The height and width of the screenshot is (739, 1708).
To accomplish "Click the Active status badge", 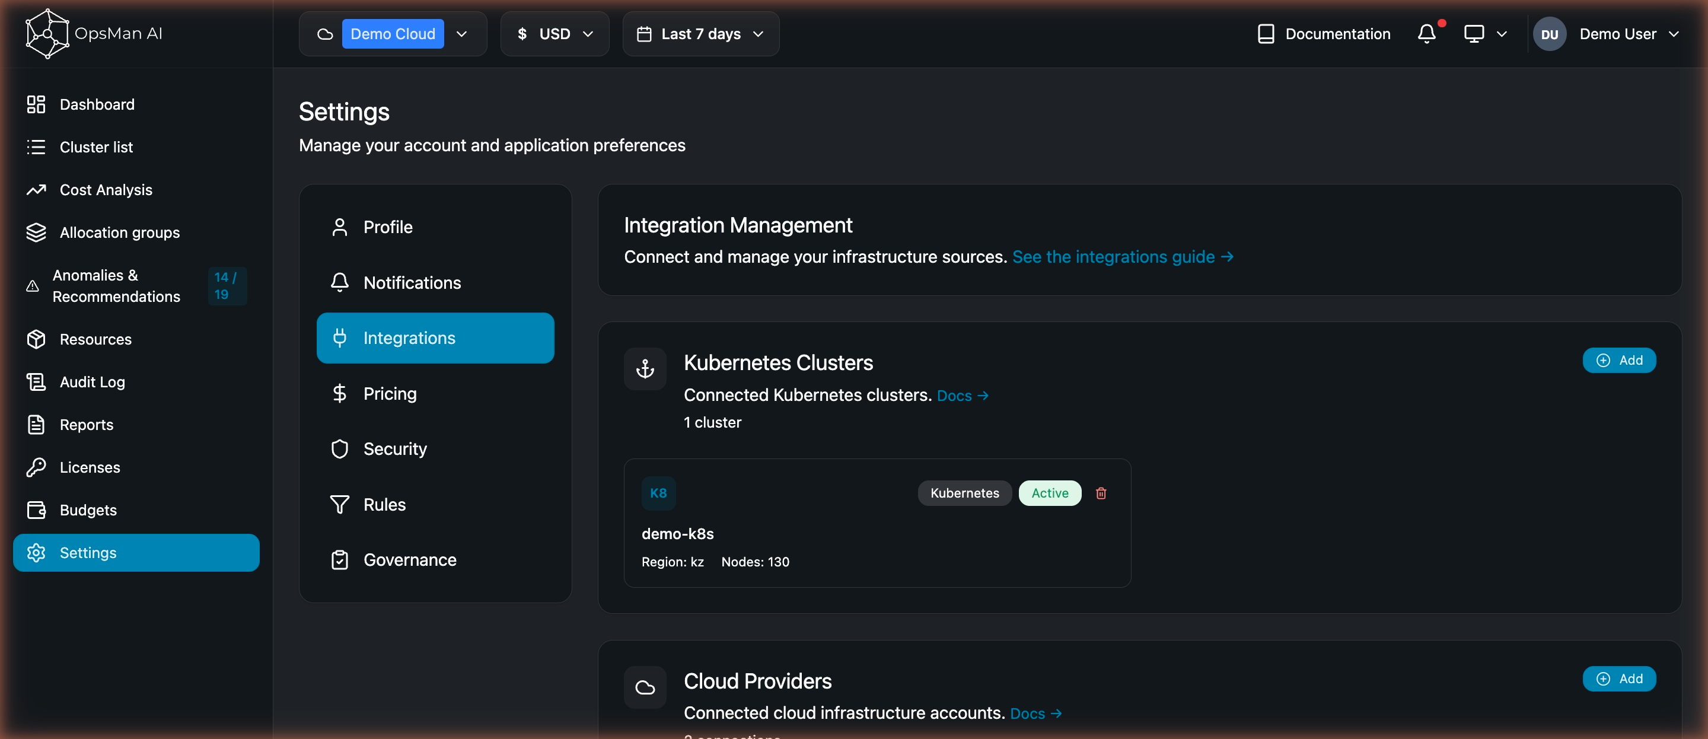I will click(x=1050, y=493).
